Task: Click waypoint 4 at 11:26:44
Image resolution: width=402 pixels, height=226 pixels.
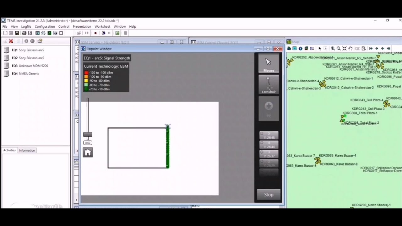Action: point(269,145)
